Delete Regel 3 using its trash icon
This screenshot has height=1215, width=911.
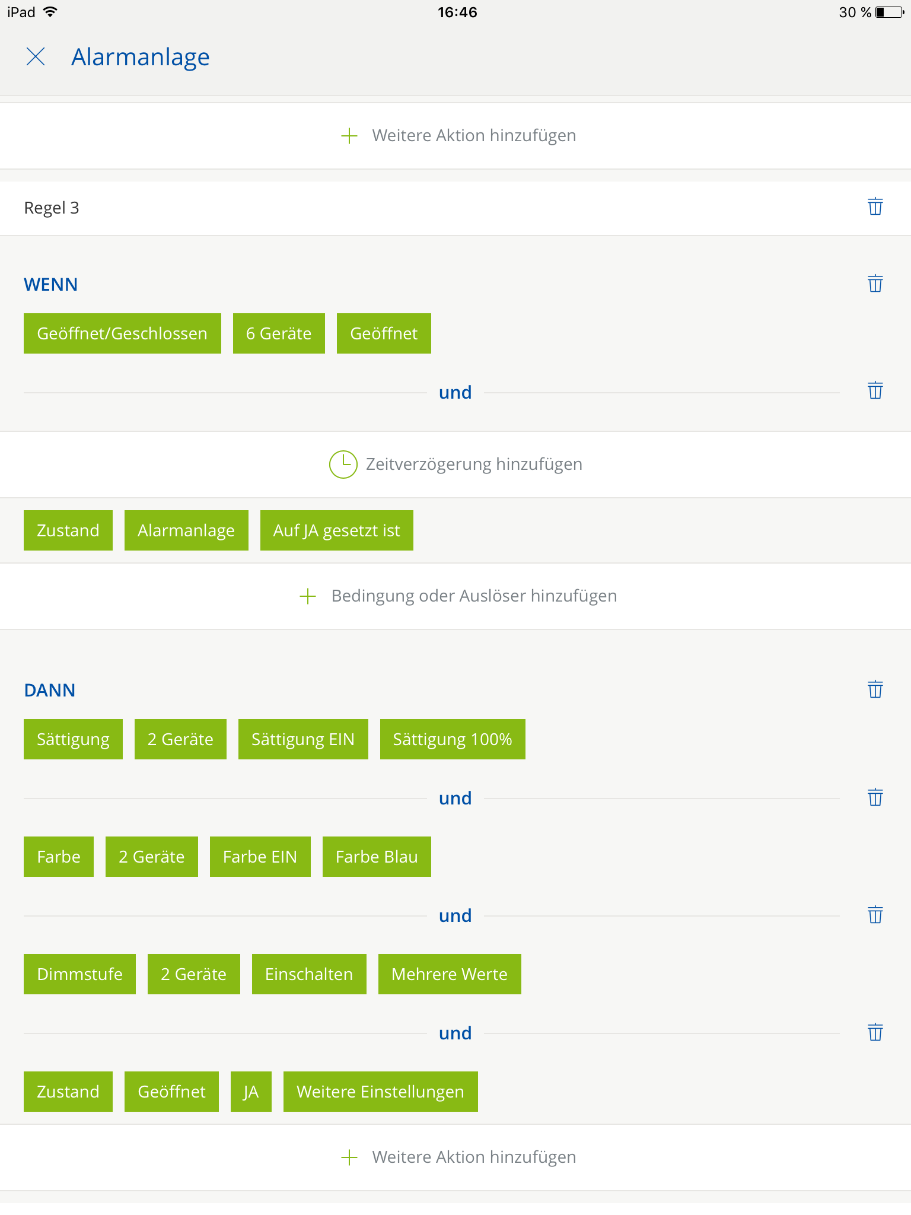[x=875, y=207]
